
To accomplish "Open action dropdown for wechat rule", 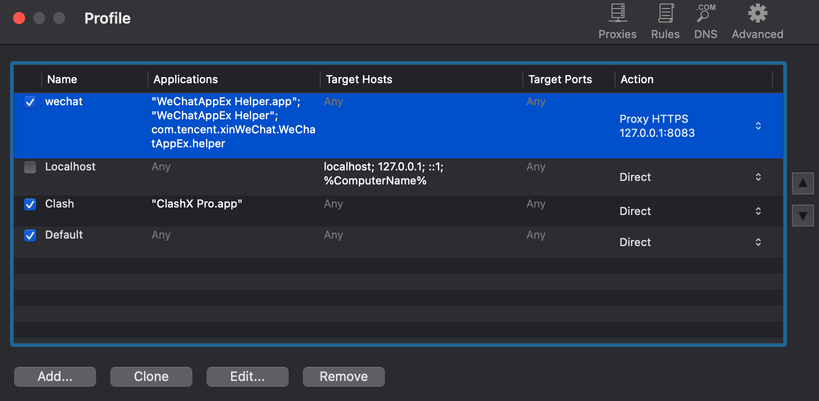I will coord(758,126).
